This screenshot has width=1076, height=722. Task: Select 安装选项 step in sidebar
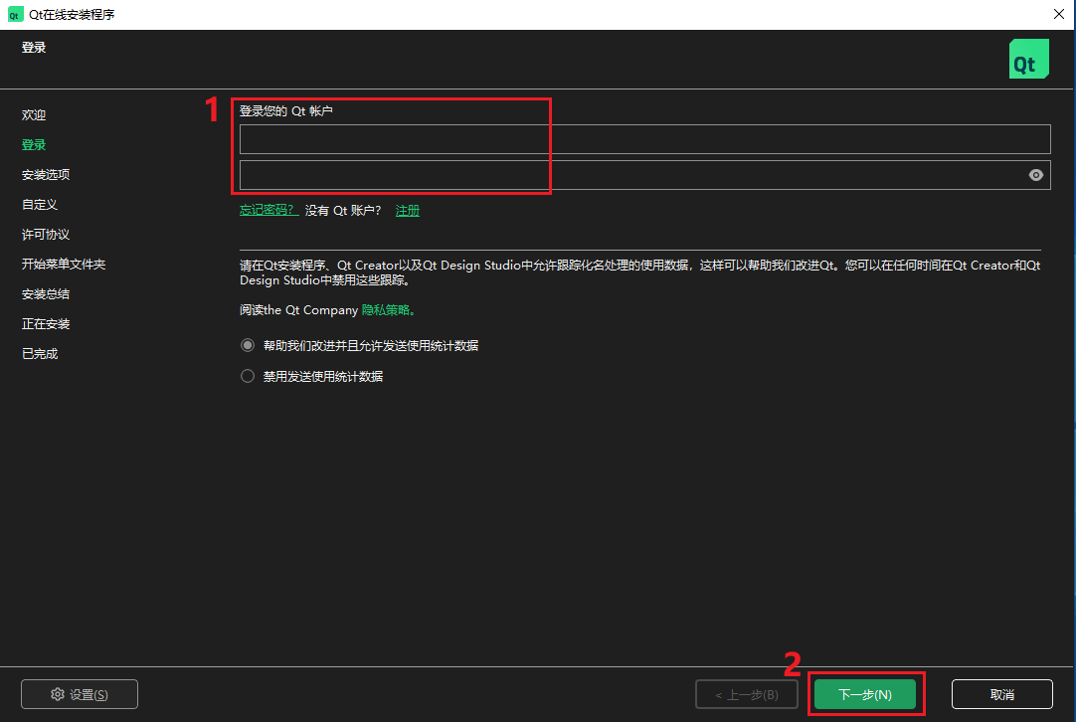pyautogui.click(x=46, y=174)
